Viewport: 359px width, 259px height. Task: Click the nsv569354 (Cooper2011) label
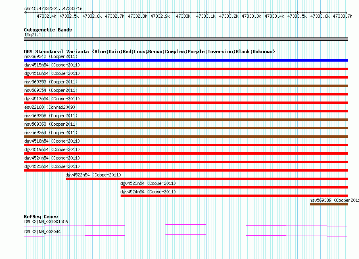click(x=51, y=90)
